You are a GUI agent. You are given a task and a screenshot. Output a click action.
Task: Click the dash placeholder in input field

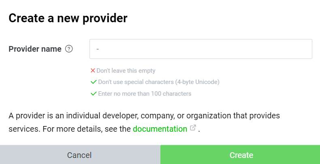point(98,49)
